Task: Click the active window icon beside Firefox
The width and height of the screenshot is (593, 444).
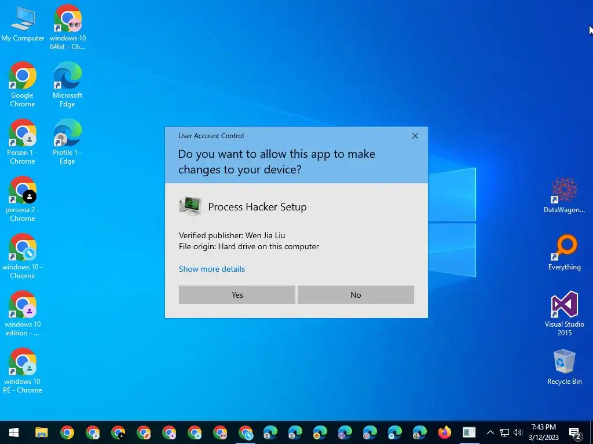Action: (x=469, y=432)
